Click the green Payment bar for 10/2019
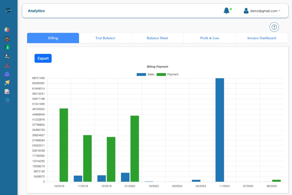The width and height of the screenshot is (292, 195). point(64,145)
